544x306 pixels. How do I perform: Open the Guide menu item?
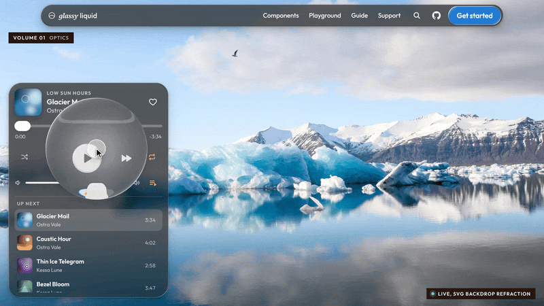(x=360, y=16)
